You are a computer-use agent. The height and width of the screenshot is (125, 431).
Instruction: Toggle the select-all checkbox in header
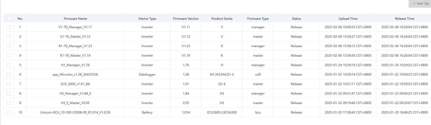click(9, 18)
